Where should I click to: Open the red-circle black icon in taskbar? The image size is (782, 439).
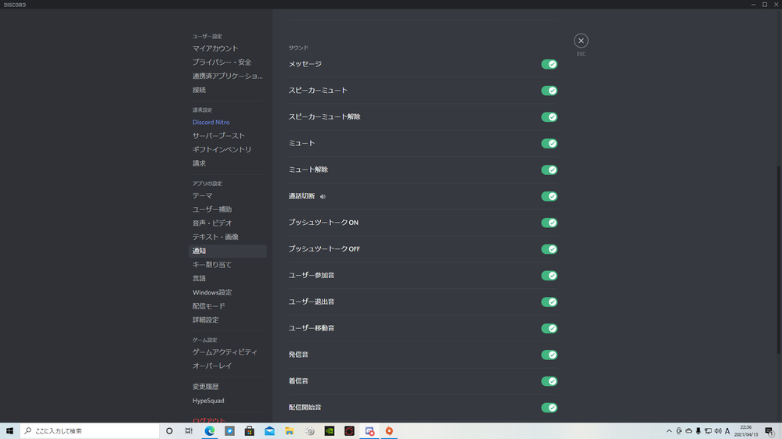(349, 431)
